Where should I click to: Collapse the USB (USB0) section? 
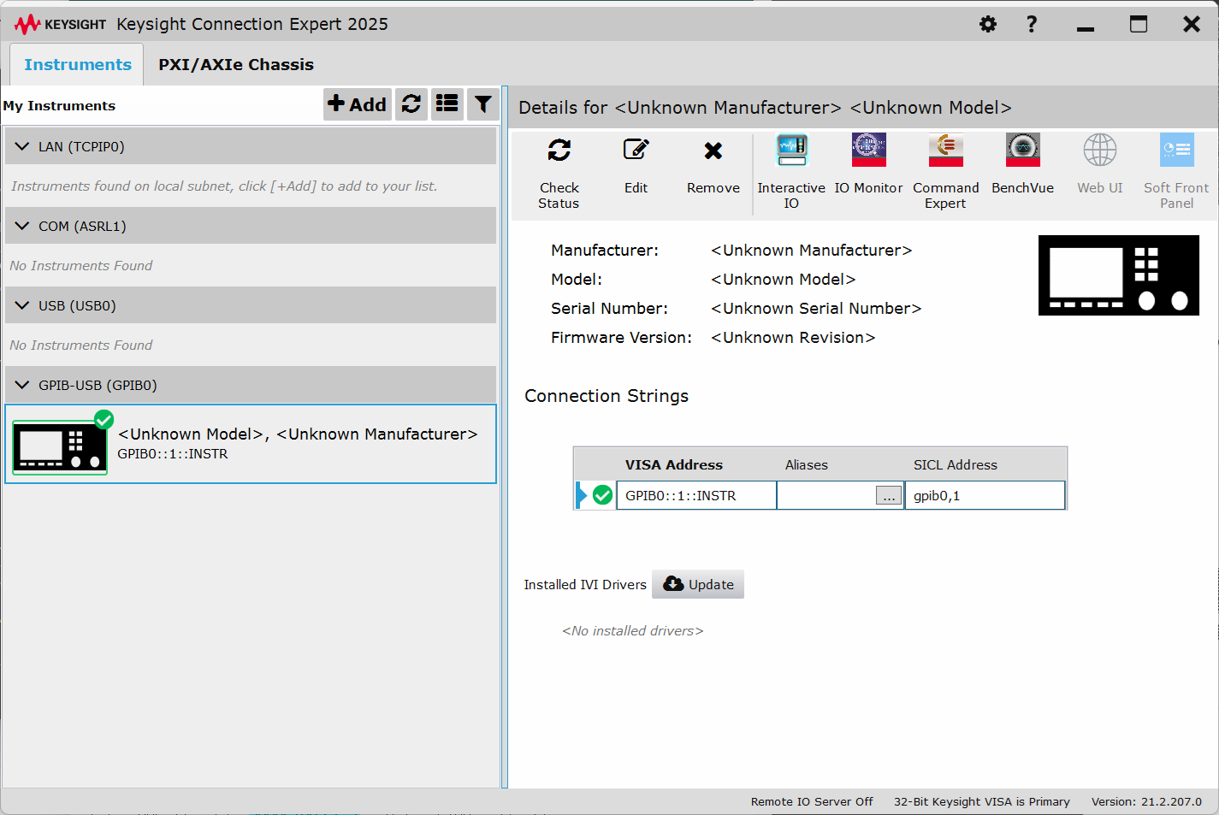pos(22,306)
